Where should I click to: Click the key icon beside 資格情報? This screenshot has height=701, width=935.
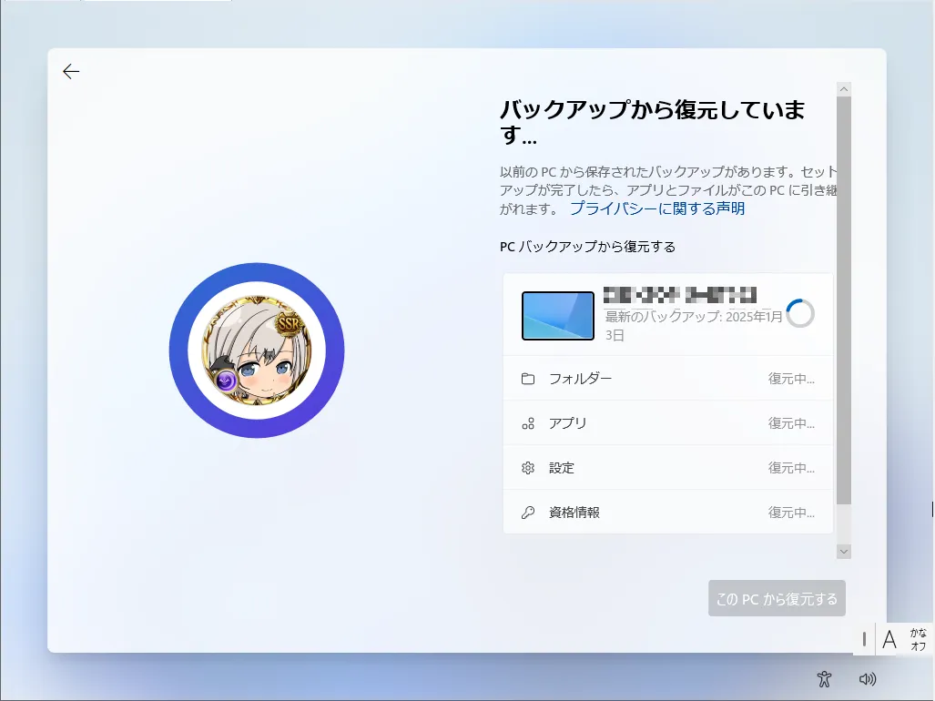pyautogui.click(x=528, y=513)
